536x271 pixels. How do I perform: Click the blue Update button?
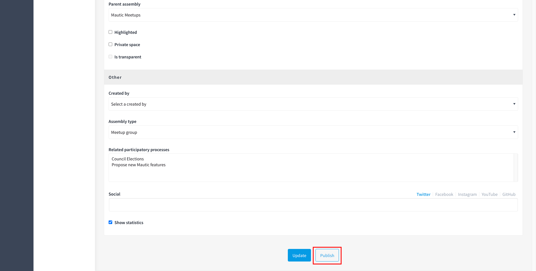tap(299, 255)
